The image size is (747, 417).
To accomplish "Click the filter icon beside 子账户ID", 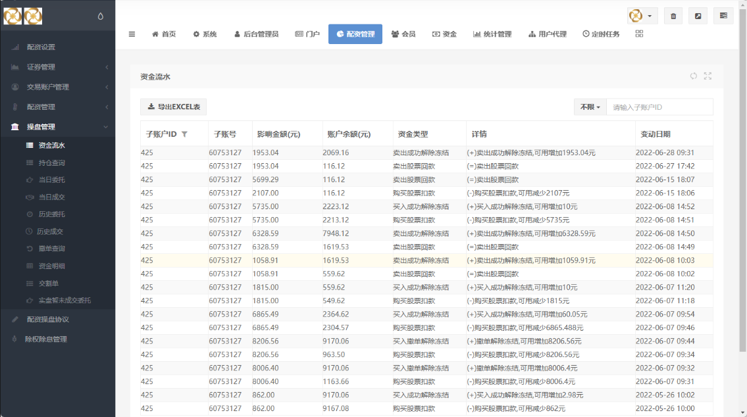I will coord(184,134).
